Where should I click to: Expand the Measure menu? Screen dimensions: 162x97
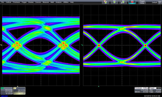[46, 2]
